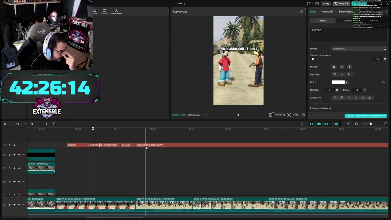Viewport: 391px width, 220px height.
Task: Switch to the Seguimiento tab
Action: coord(345,12)
